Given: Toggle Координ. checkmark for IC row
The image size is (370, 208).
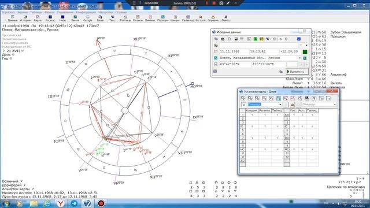Looking at the screenshot, I should [252, 127].
